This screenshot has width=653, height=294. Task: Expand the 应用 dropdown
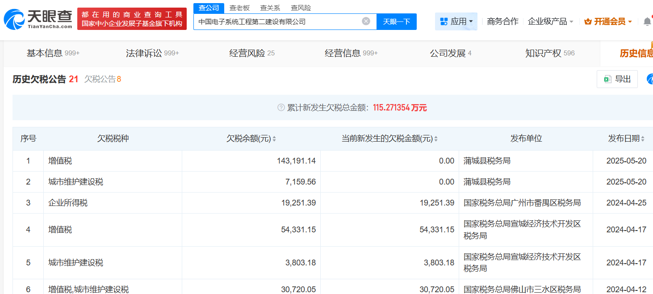pyautogui.click(x=456, y=21)
